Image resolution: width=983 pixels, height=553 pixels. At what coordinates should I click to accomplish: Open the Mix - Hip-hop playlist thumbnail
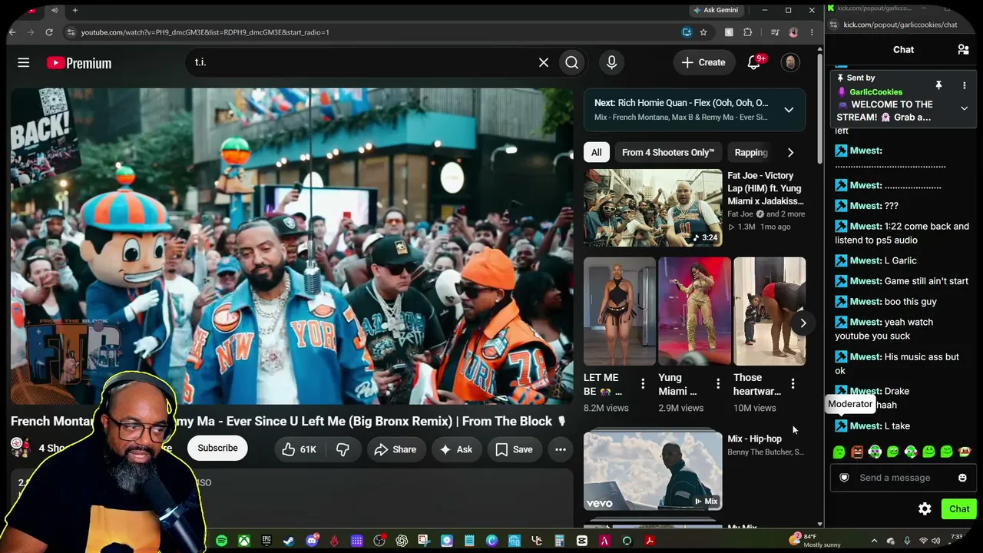(653, 471)
